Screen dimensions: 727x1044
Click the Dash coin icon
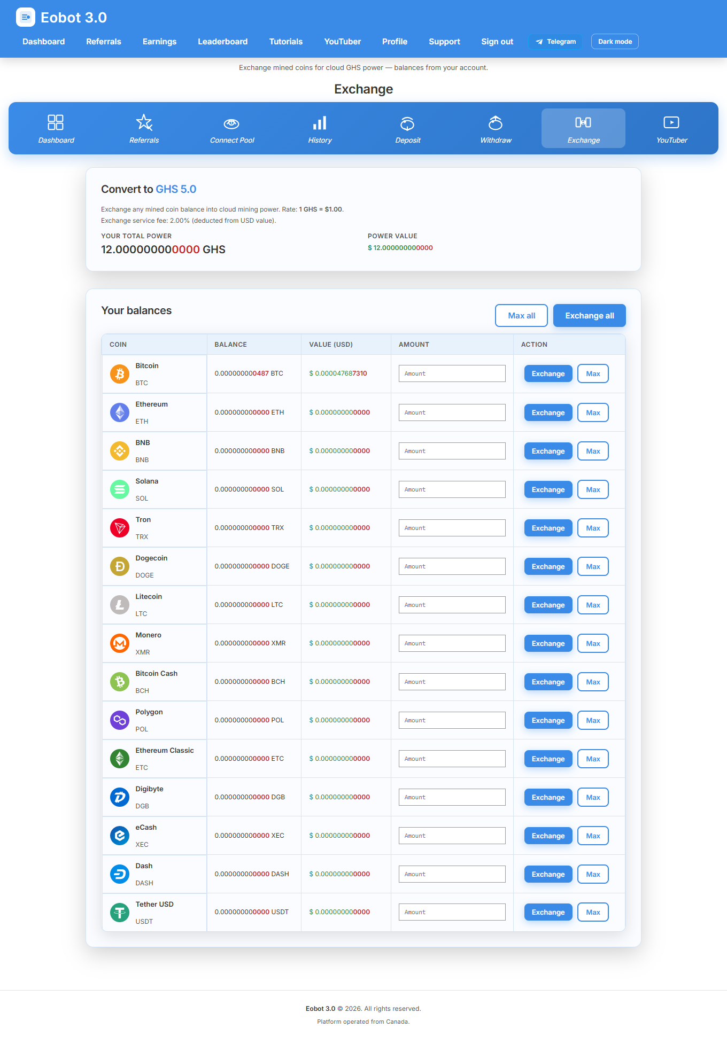click(x=120, y=874)
